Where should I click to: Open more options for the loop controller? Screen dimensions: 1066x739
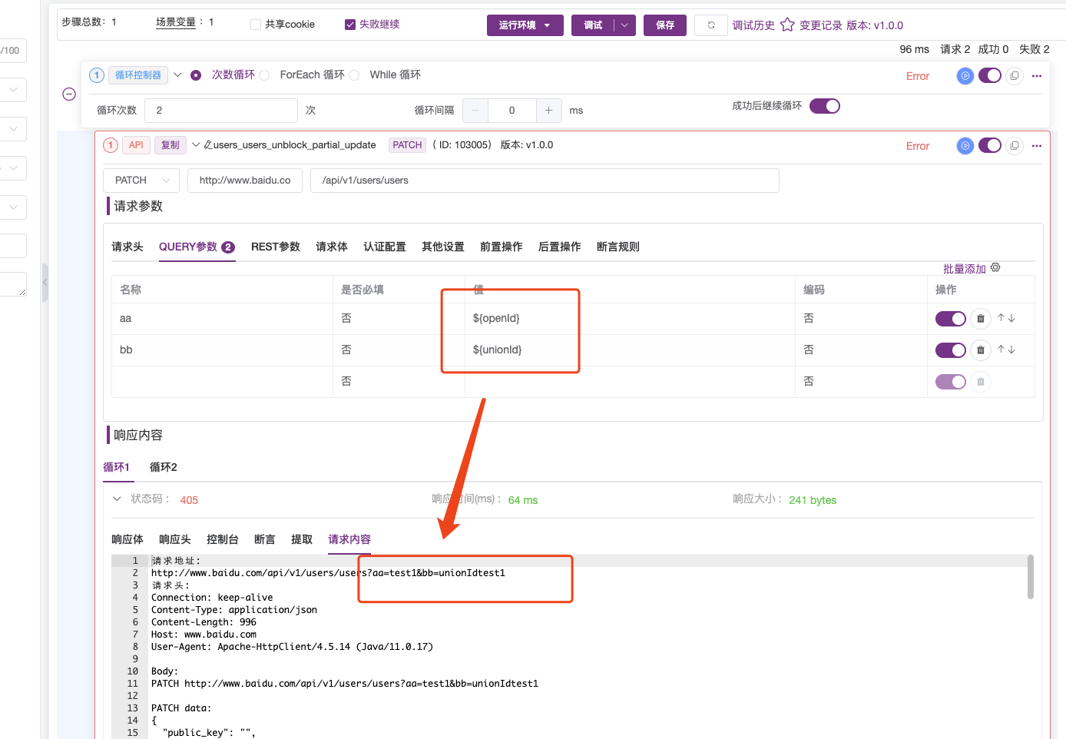click(x=1037, y=75)
